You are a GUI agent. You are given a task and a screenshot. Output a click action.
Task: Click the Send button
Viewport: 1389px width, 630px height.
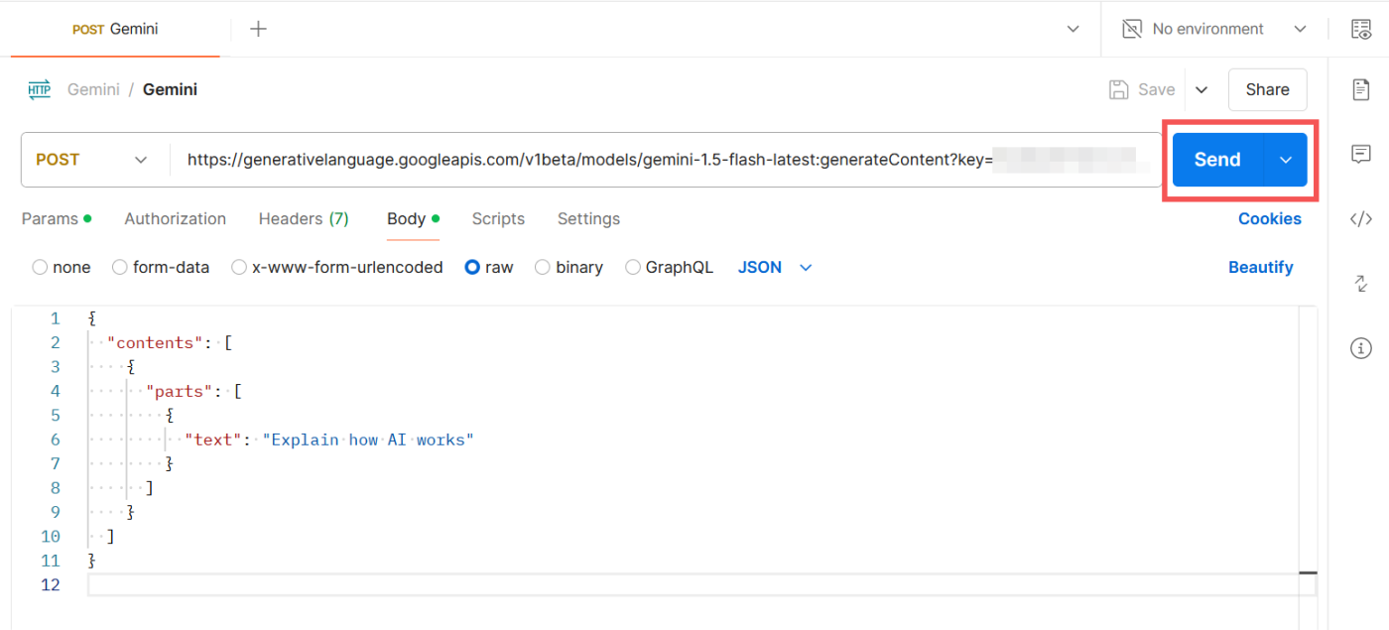click(x=1217, y=160)
